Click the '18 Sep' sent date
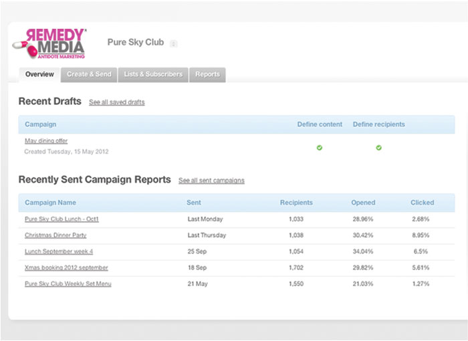The height and width of the screenshot is (341, 468). tap(197, 267)
